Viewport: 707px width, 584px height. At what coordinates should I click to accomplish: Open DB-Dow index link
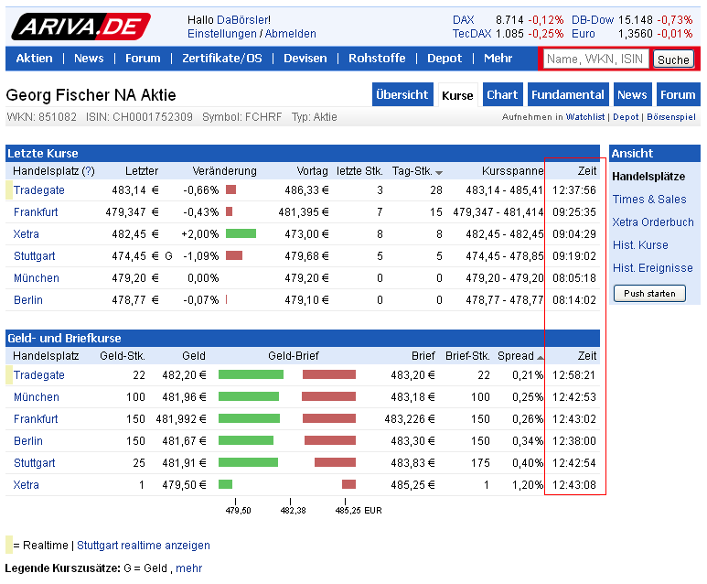click(593, 20)
